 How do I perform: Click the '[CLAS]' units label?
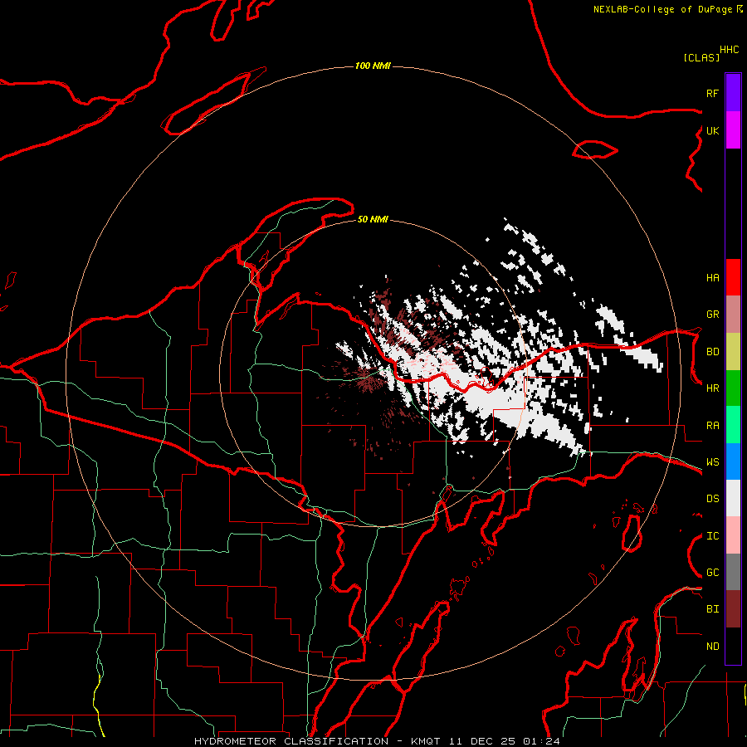point(701,57)
